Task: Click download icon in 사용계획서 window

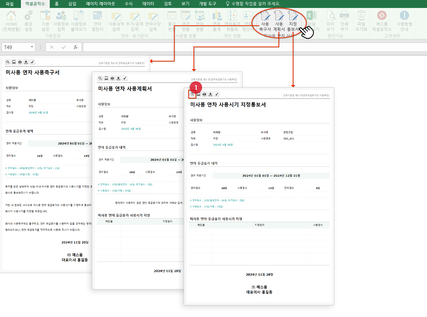Action: tap(118, 78)
